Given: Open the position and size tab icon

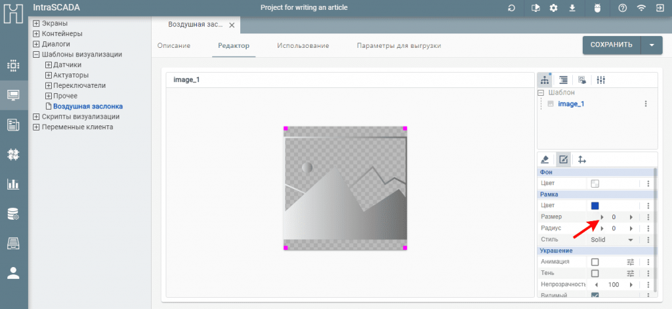Looking at the screenshot, I should [x=582, y=159].
